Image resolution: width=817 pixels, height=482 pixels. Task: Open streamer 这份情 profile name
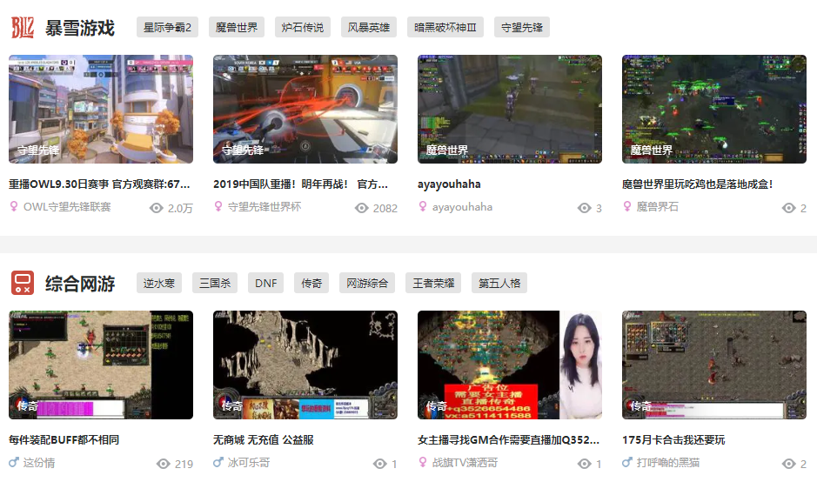(x=39, y=463)
